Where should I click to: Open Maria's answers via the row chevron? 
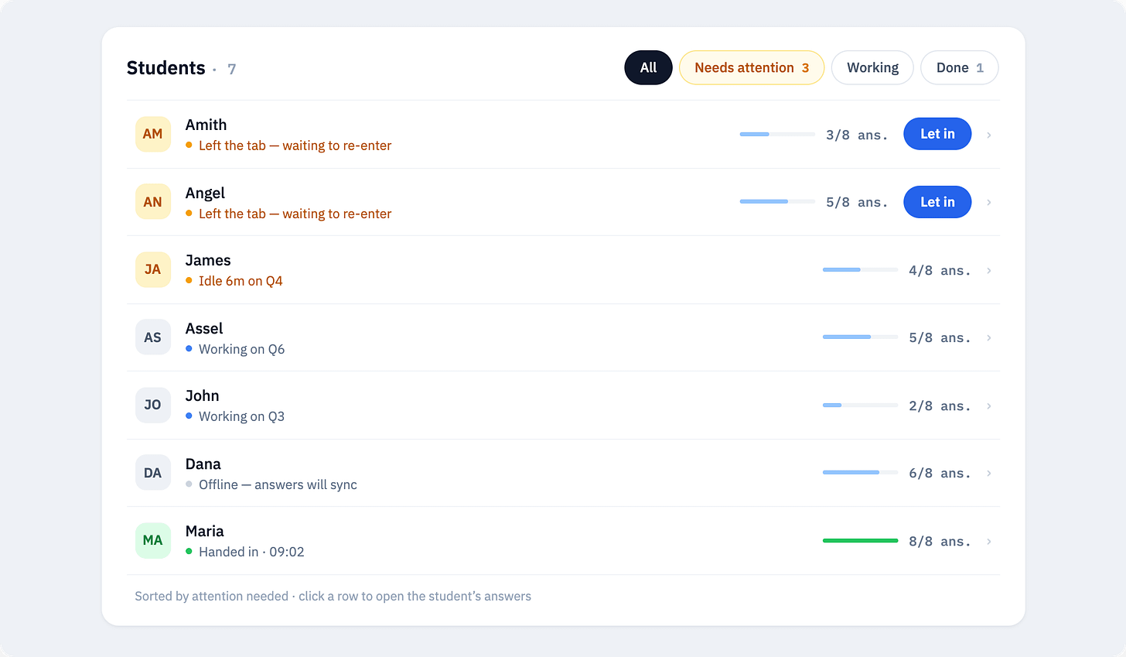pyautogui.click(x=989, y=541)
